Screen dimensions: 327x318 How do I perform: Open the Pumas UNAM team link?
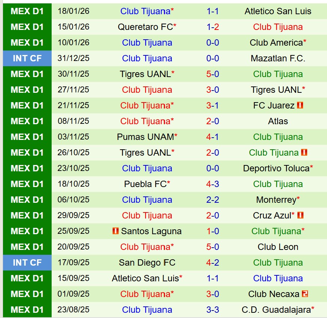[x=145, y=137]
